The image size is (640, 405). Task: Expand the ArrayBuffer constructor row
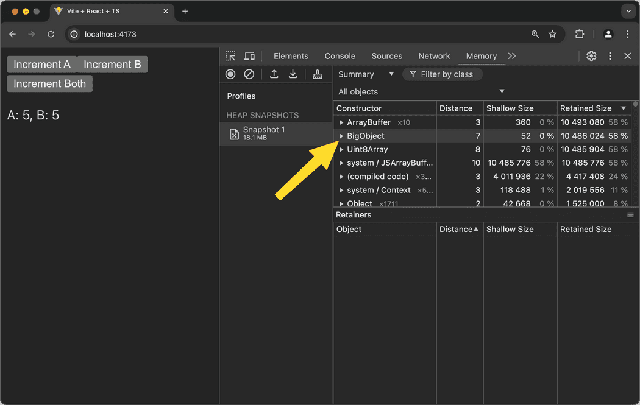pos(341,122)
